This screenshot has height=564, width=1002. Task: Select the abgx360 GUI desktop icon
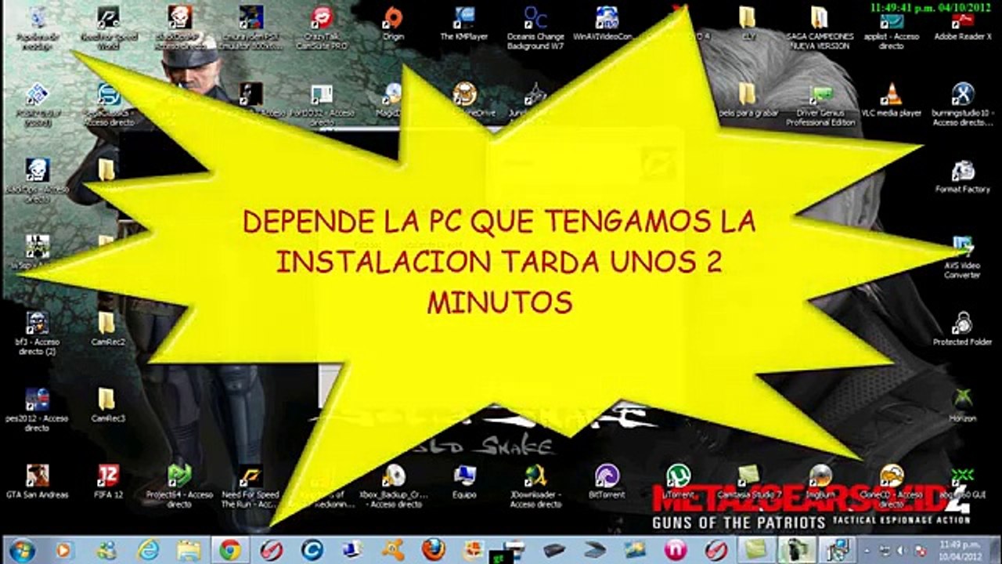pos(963,482)
